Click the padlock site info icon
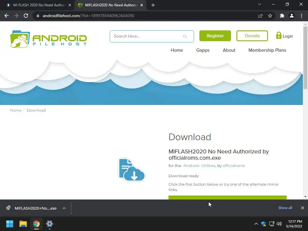This screenshot has width=308, height=231. coord(38,16)
